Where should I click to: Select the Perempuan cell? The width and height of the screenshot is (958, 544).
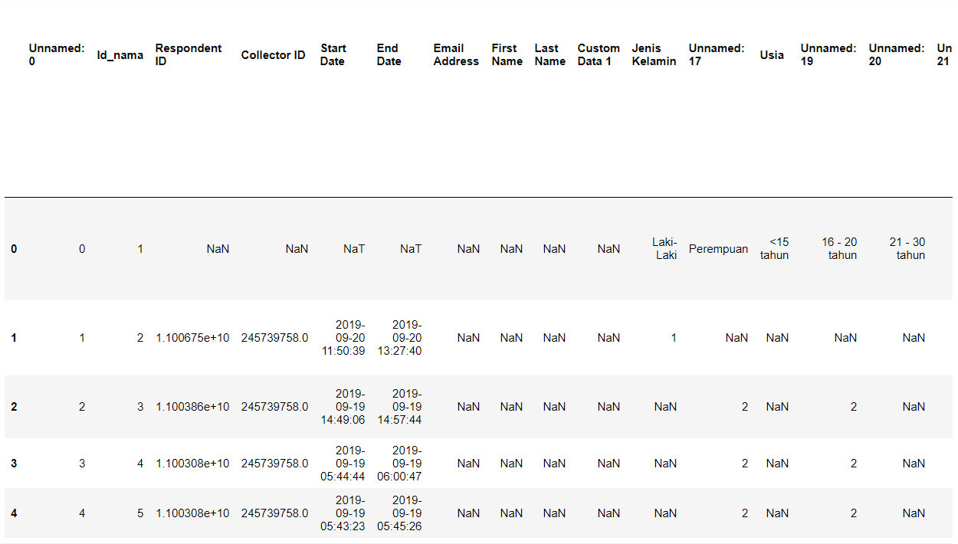(x=718, y=249)
